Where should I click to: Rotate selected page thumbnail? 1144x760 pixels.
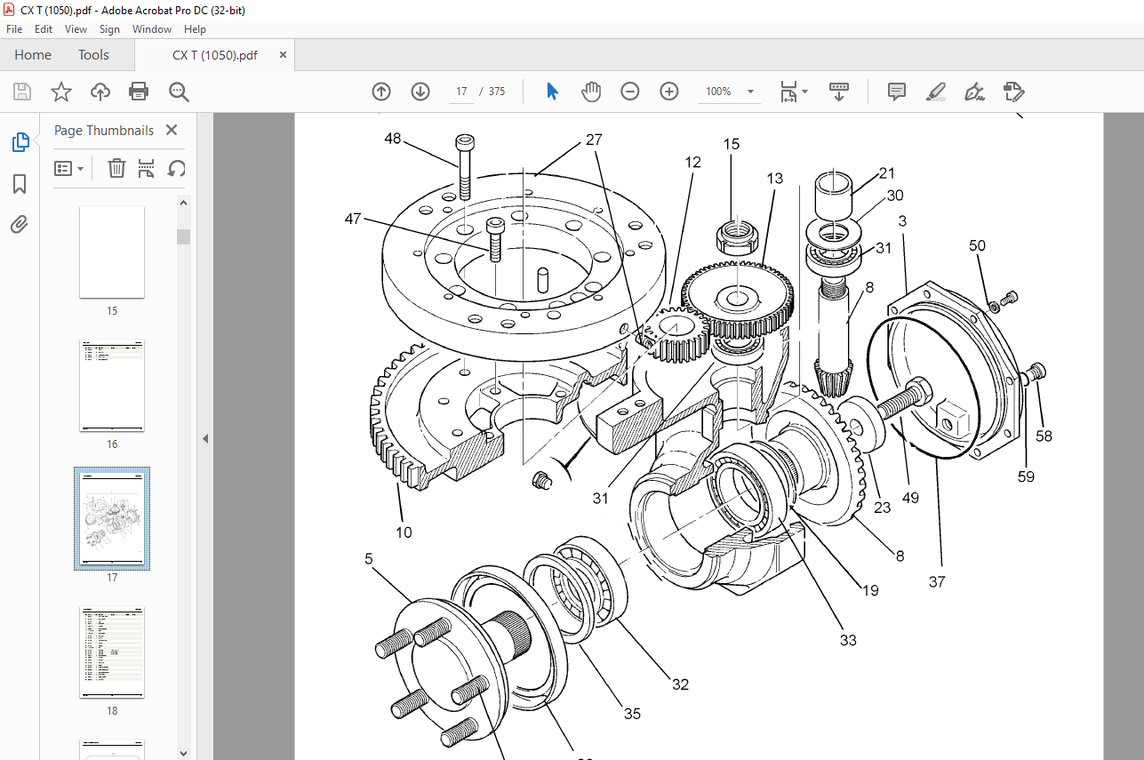(x=177, y=168)
